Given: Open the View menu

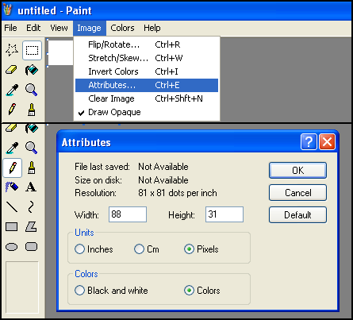Looking at the screenshot, I should point(59,28).
